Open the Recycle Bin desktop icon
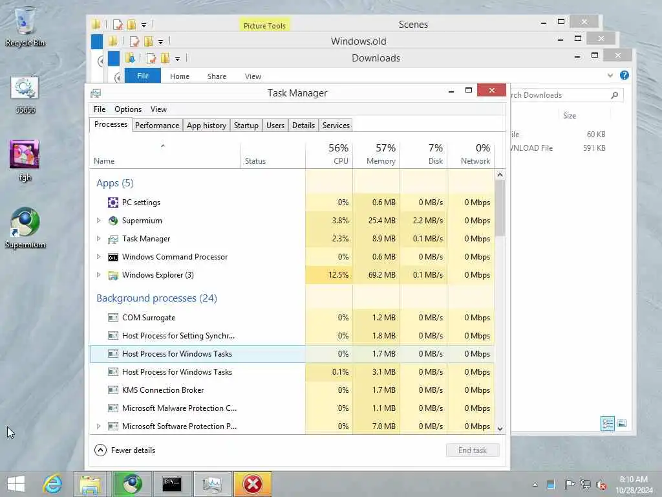 click(x=25, y=26)
